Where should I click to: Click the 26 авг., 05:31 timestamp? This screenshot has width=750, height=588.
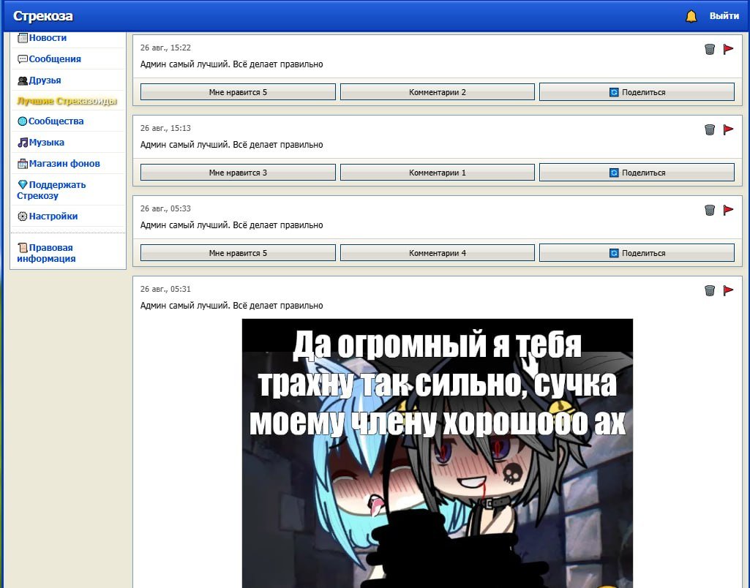pos(165,289)
